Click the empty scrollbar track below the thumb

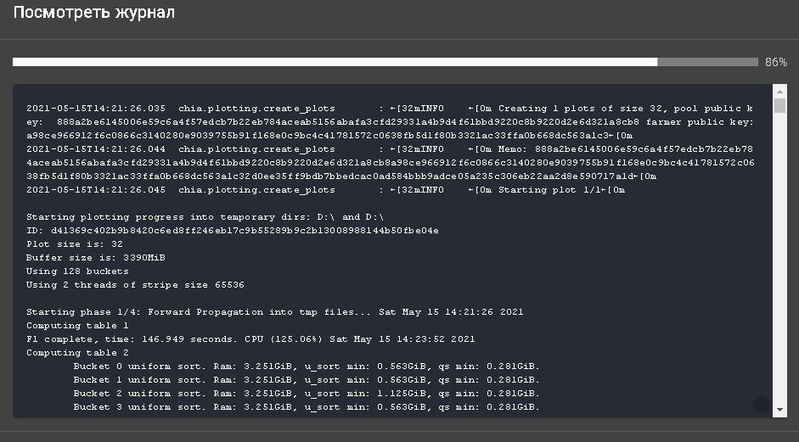(779, 255)
